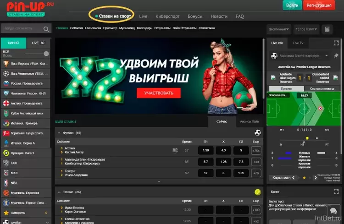
Task: Toggle Прямая view in match tracker
Action: coord(286,88)
